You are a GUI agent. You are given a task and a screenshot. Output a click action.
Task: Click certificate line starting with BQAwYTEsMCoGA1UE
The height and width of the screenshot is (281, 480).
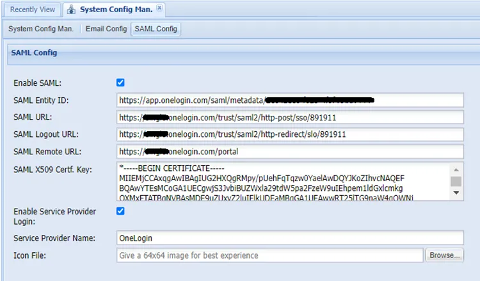pyautogui.click(x=261, y=188)
